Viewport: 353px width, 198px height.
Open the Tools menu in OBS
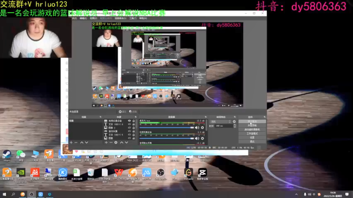133,18
